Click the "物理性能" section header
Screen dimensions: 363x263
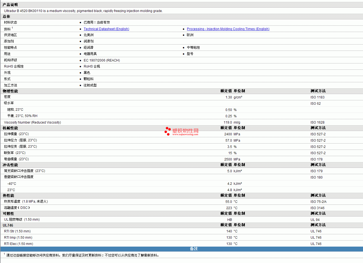[10, 91]
